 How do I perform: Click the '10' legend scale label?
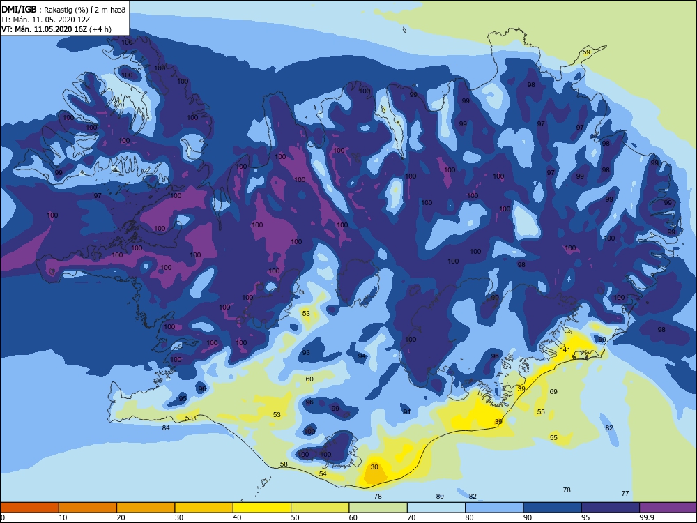(x=63, y=517)
